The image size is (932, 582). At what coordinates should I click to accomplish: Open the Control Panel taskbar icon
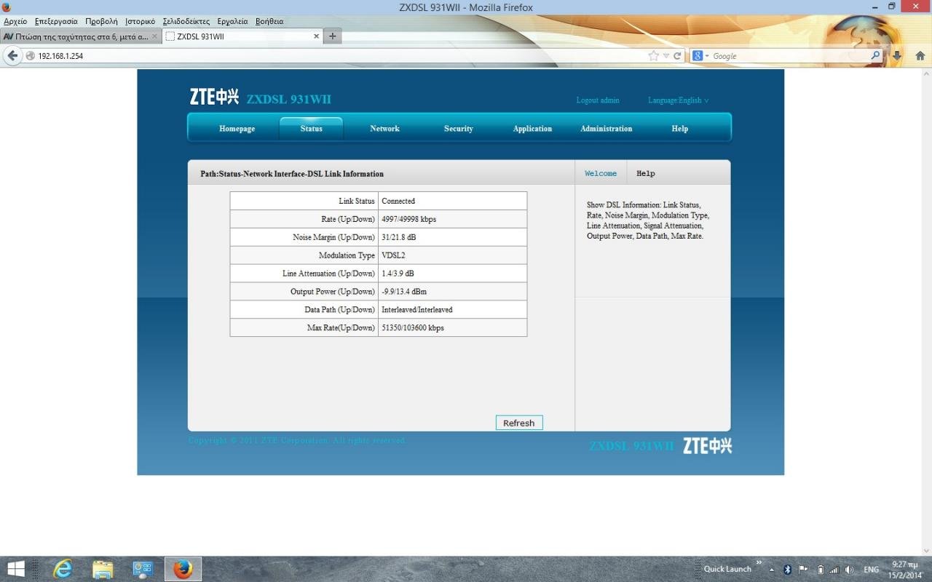pyautogui.click(x=143, y=569)
